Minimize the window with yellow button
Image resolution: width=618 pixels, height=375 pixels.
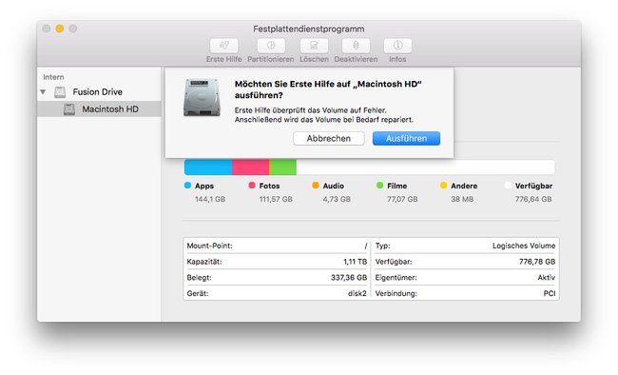click(60, 29)
